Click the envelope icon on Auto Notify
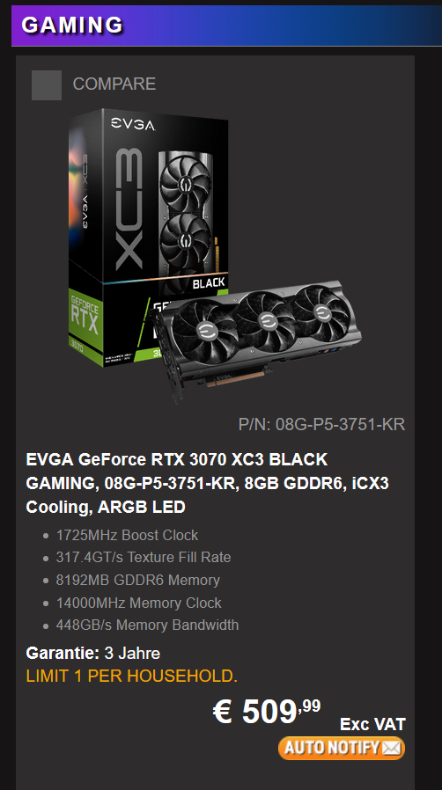The width and height of the screenshot is (442, 790). tap(392, 748)
